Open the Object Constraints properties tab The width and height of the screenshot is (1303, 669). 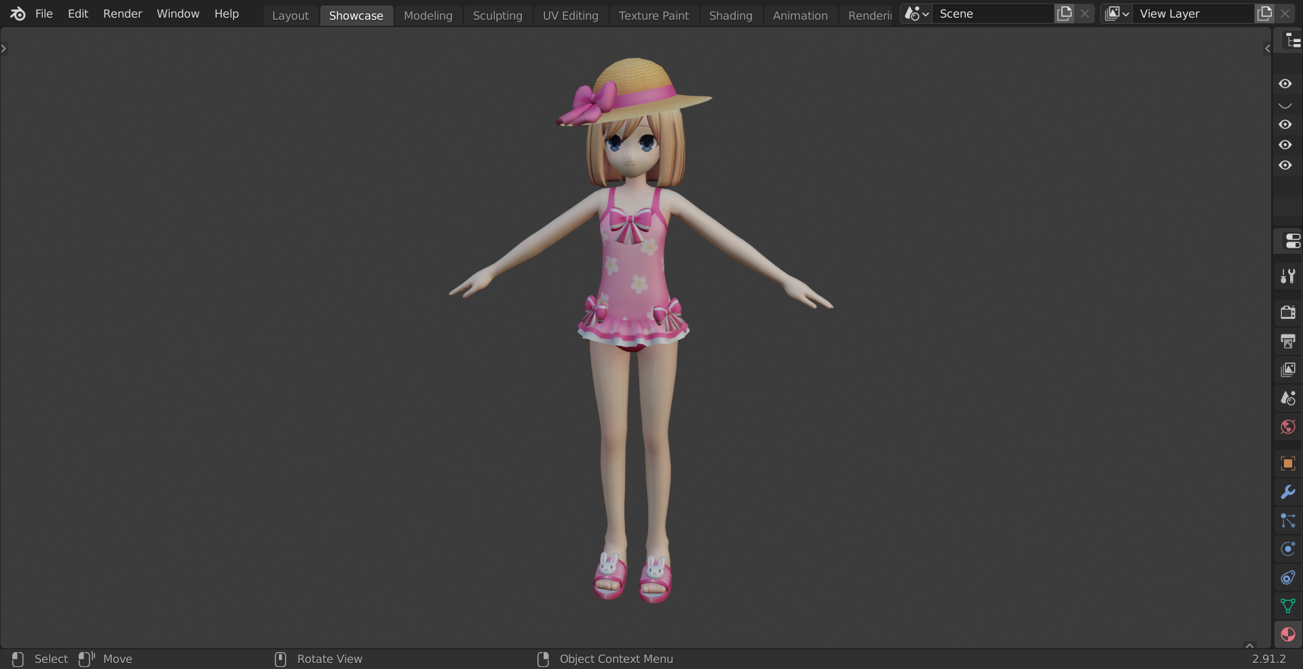pyautogui.click(x=1287, y=577)
